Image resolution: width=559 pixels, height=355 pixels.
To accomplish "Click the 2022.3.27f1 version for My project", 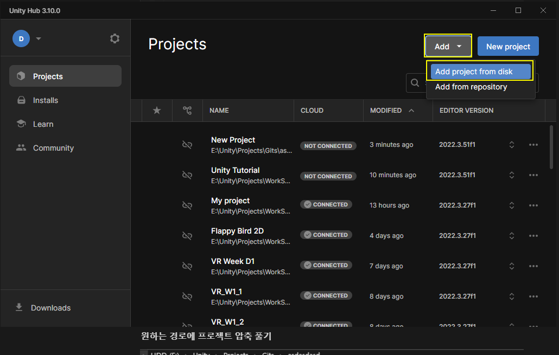I will tap(458, 205).
